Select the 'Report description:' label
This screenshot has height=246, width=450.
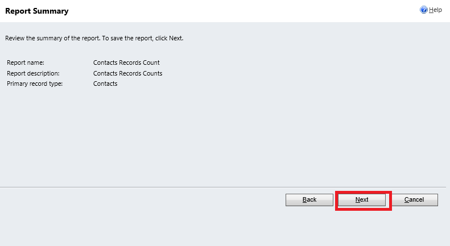33,73
